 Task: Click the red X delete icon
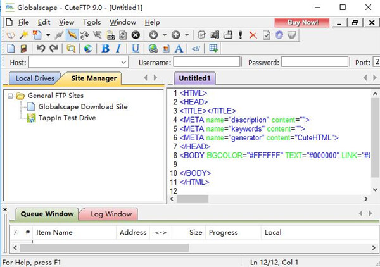coord(253,35)
